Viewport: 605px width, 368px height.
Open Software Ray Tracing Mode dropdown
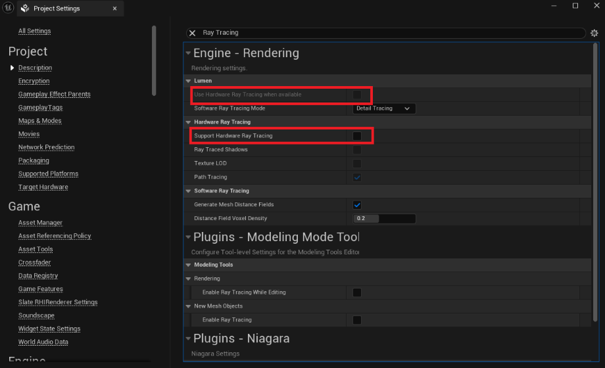coord(384,108)
